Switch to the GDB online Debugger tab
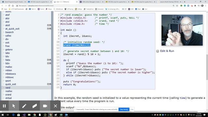Screen dimensions: 208x117 point(92,2)
